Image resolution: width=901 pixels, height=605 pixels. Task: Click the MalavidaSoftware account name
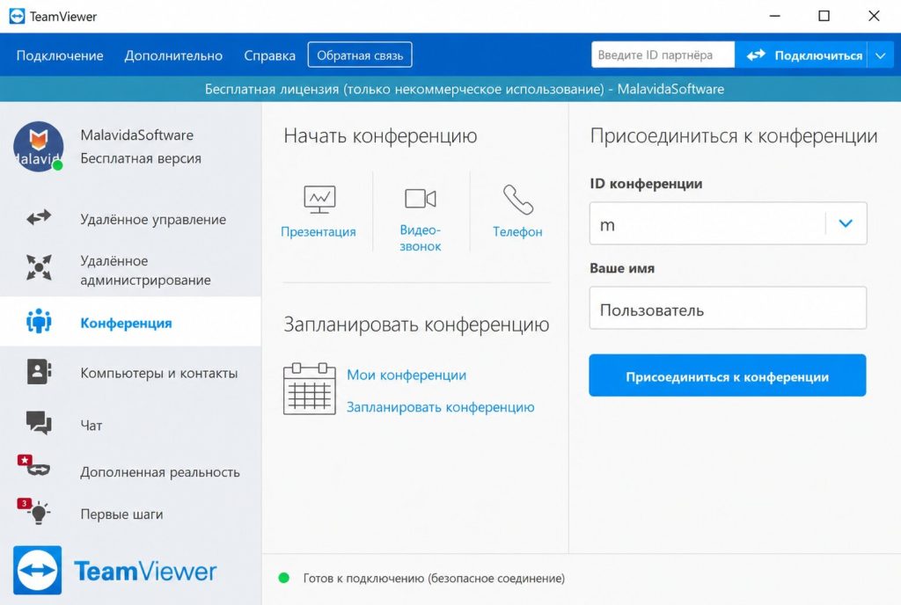click(136, 135)
